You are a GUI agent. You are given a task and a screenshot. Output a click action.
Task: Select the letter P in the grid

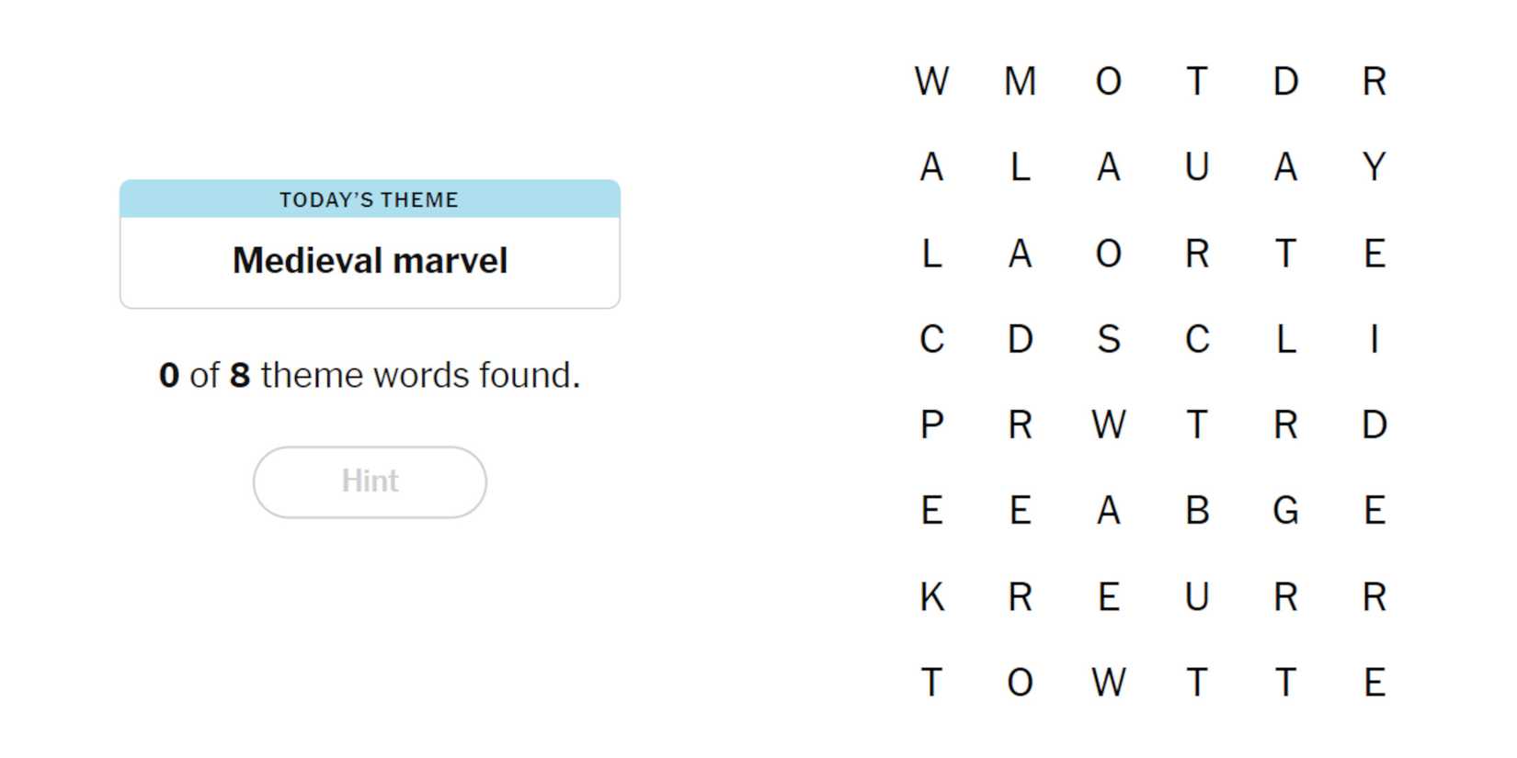click(x=931, y=425)
